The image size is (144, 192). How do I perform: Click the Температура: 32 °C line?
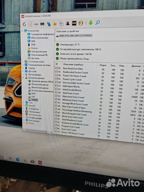tap(70, 44)
